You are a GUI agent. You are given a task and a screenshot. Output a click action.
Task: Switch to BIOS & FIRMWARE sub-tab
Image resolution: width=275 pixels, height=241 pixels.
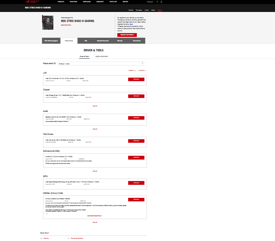[x=102, y=56]
